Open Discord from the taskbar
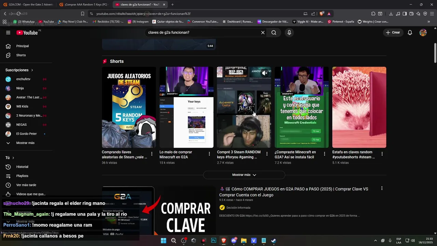 coord(234,241)
